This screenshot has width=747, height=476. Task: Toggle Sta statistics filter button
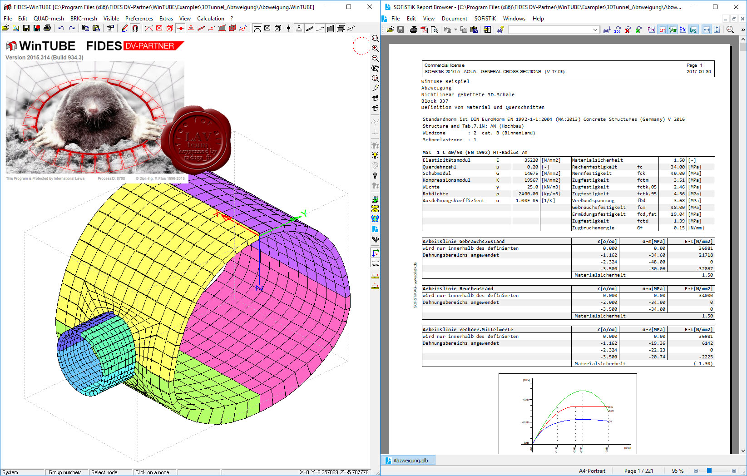tap(683, 30)
